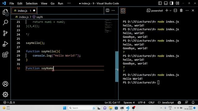Click the VS Code logo icon

[x=4, y=3]
